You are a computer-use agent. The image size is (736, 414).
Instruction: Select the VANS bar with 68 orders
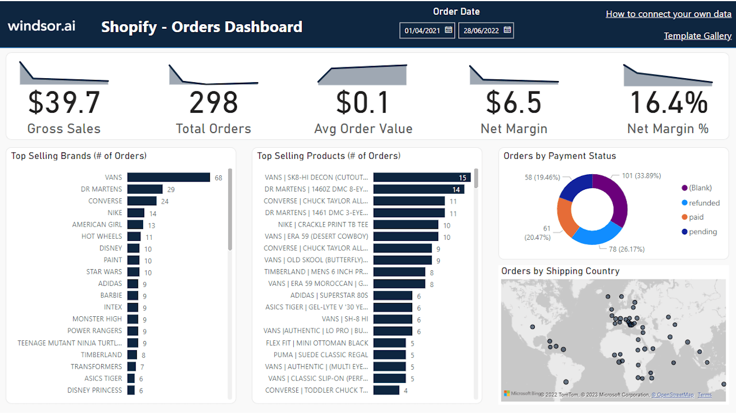pos(170,177)
